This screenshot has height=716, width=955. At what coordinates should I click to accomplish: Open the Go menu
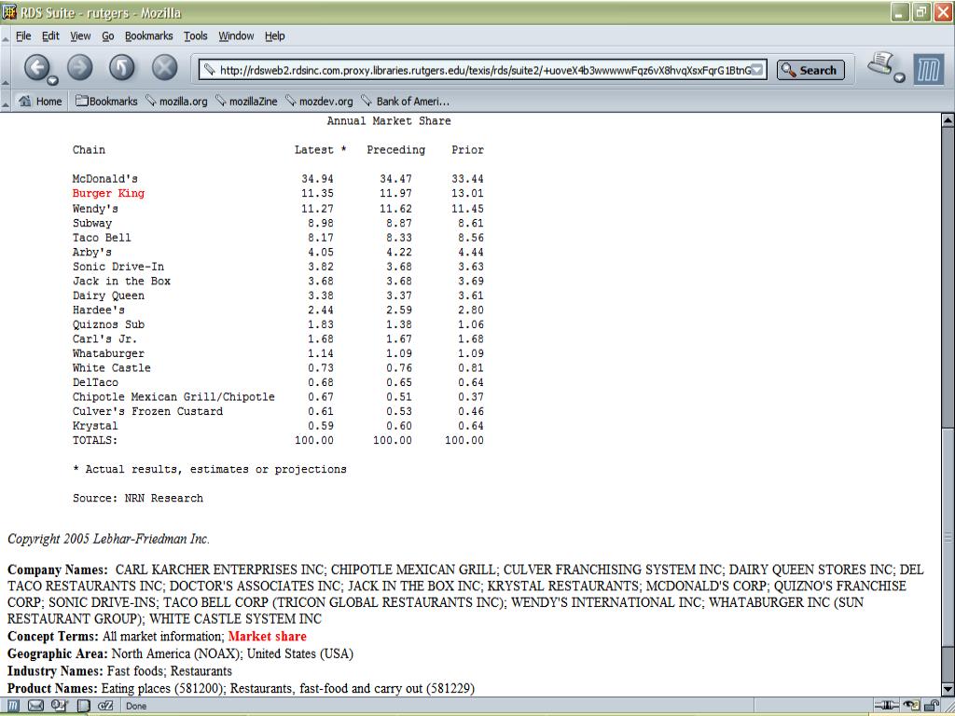(108, 36)
